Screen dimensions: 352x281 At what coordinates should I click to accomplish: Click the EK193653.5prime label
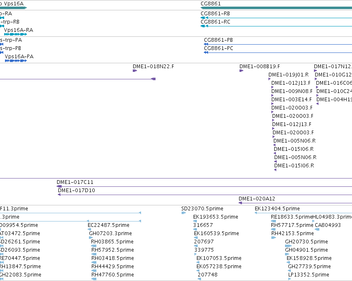[216, 217]
